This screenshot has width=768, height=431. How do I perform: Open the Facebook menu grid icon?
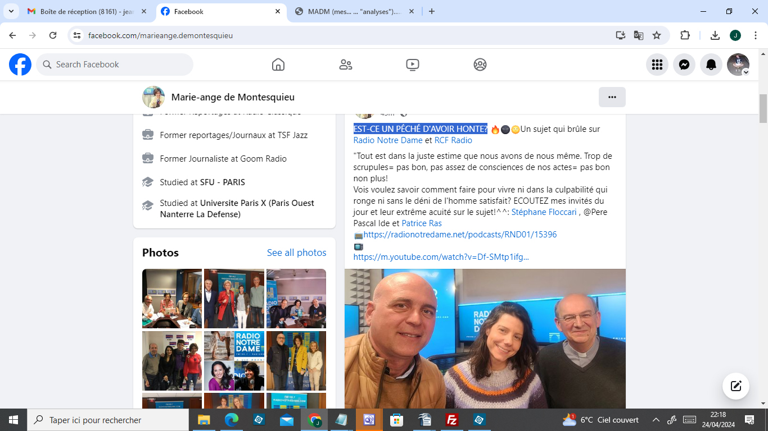tap(657, 65)
